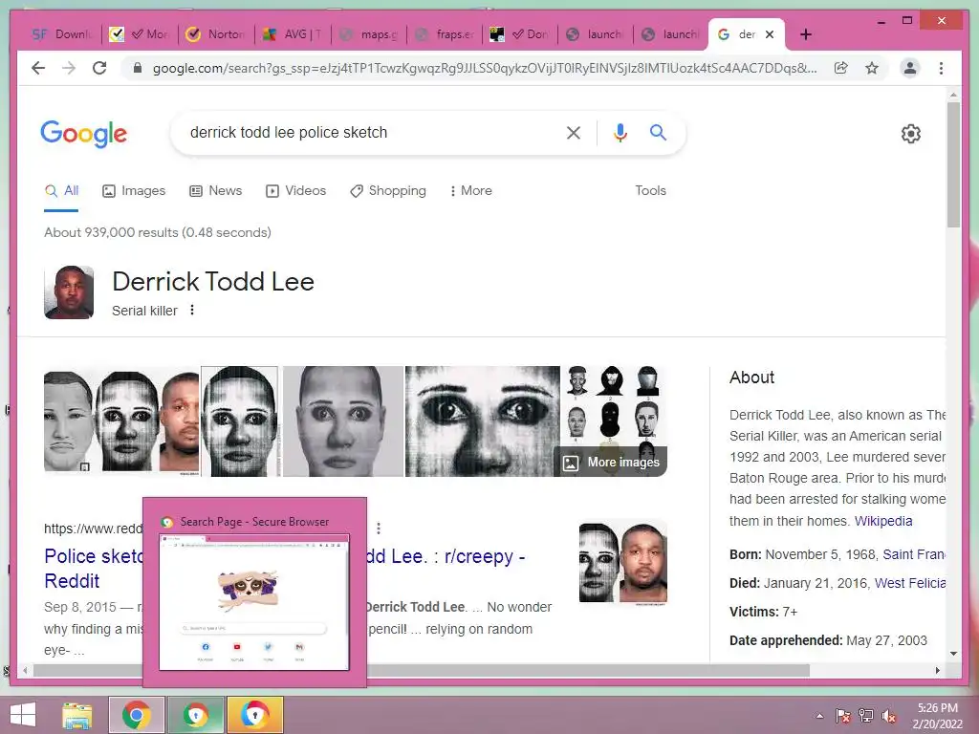Open the taskbar clock showing 5:26 PM

click(937, 716)
